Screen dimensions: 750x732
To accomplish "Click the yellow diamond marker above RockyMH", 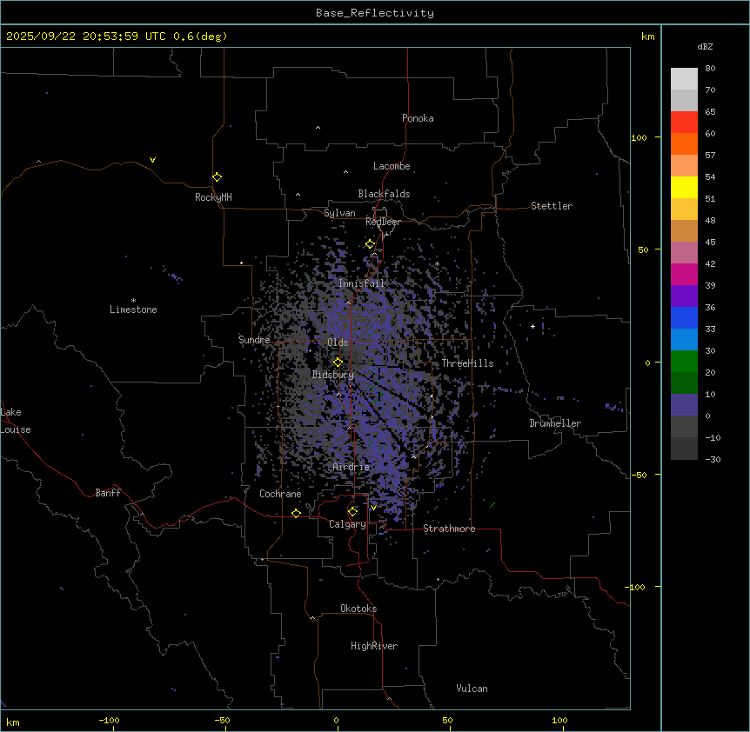I will point(217,177).
